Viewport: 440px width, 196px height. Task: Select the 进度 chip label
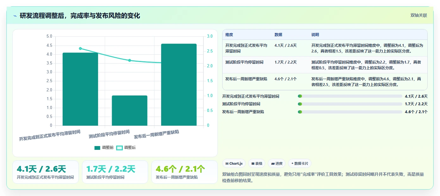coord(279,163)
